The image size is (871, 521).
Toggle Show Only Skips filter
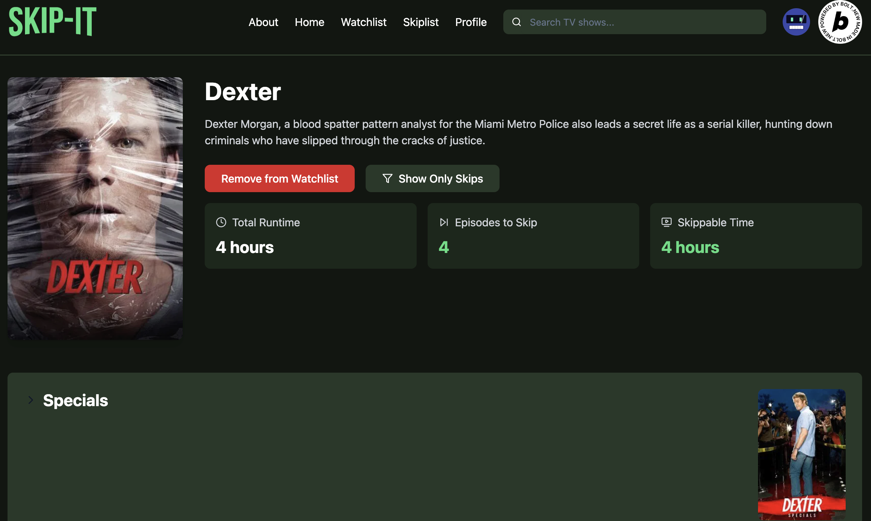tap(432, 178)
